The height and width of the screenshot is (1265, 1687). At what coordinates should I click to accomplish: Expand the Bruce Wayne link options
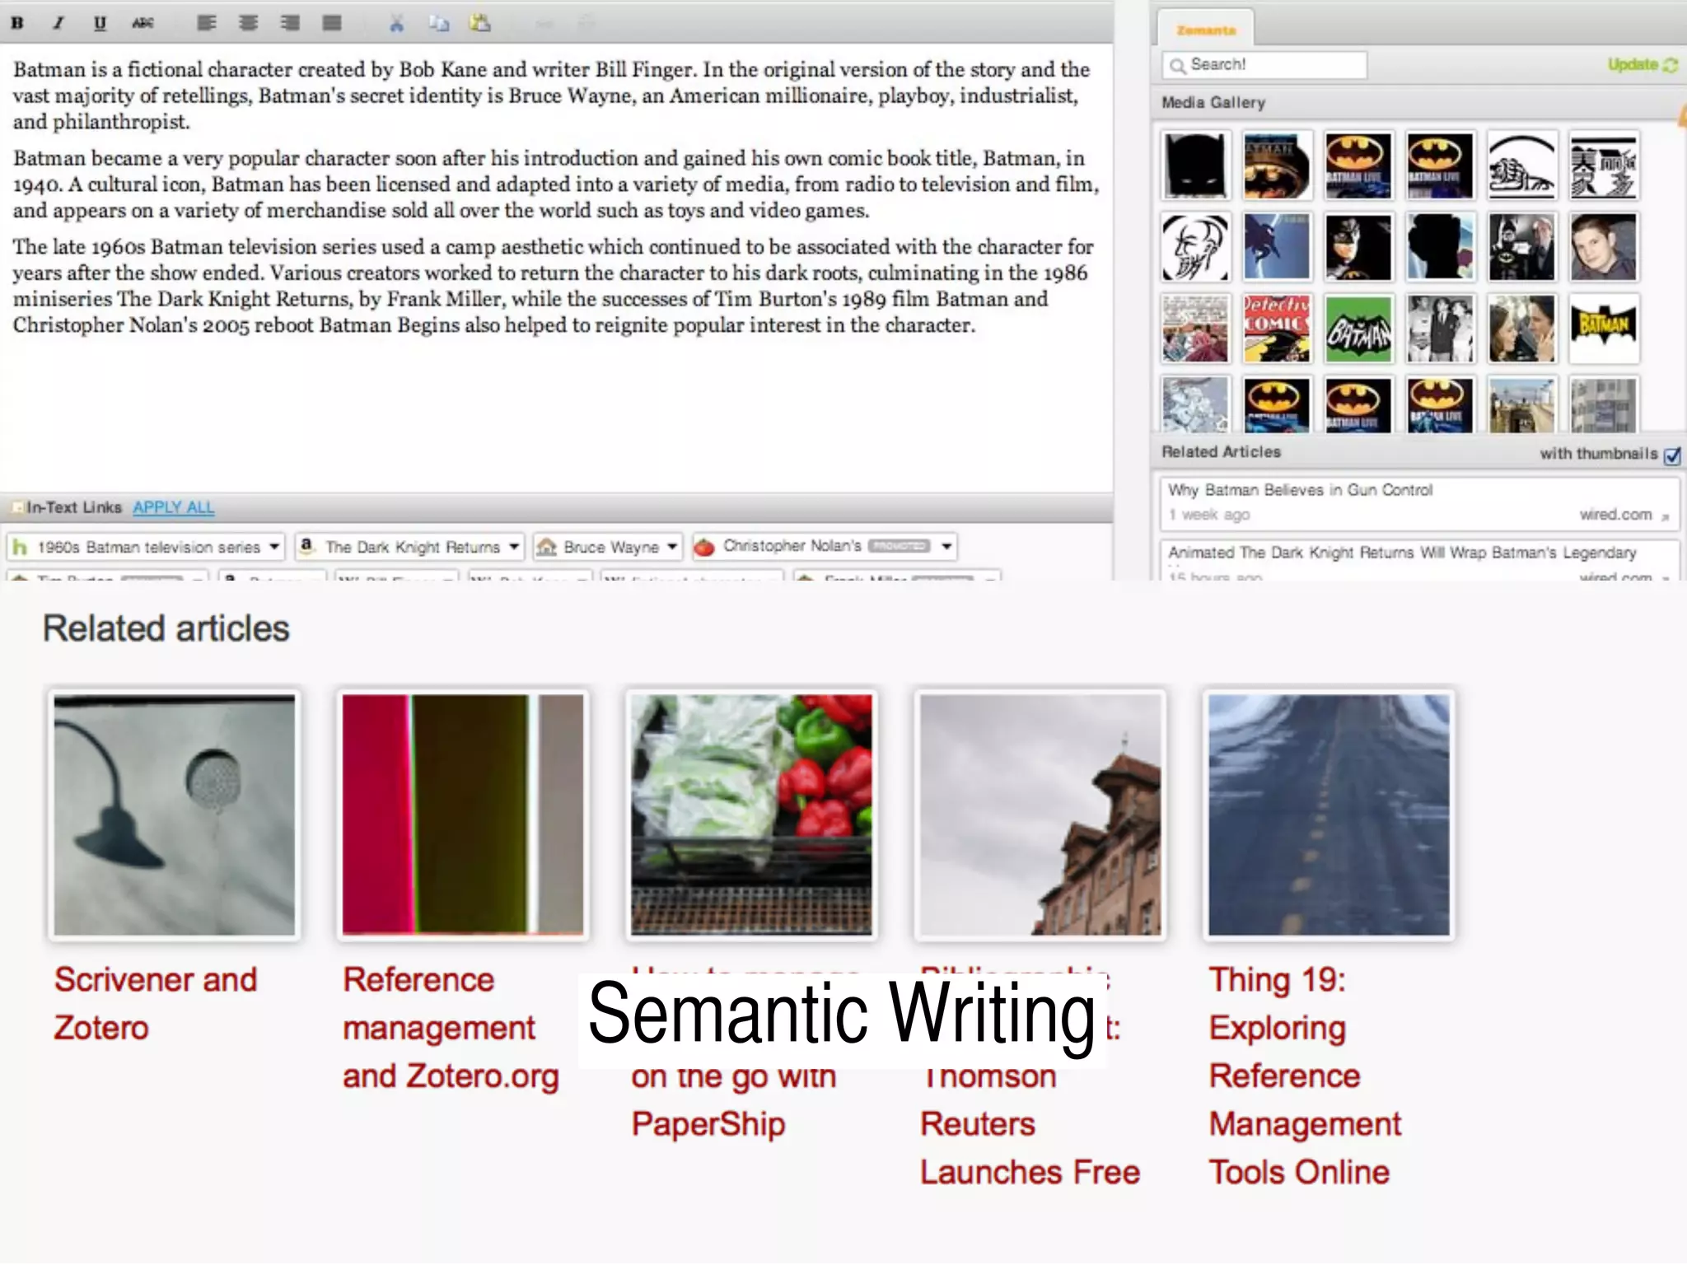point(672,547)
